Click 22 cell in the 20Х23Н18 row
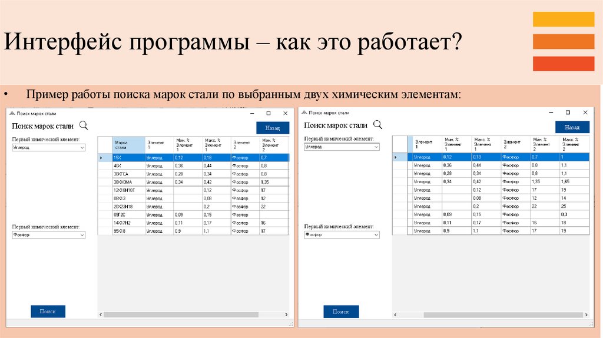The image size is (603, 338). coord(274,207)
